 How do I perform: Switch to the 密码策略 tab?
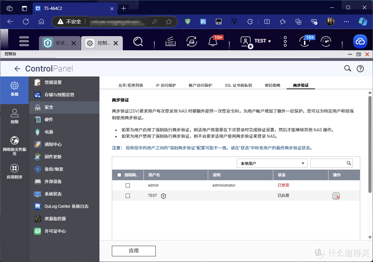click(272, 85)
